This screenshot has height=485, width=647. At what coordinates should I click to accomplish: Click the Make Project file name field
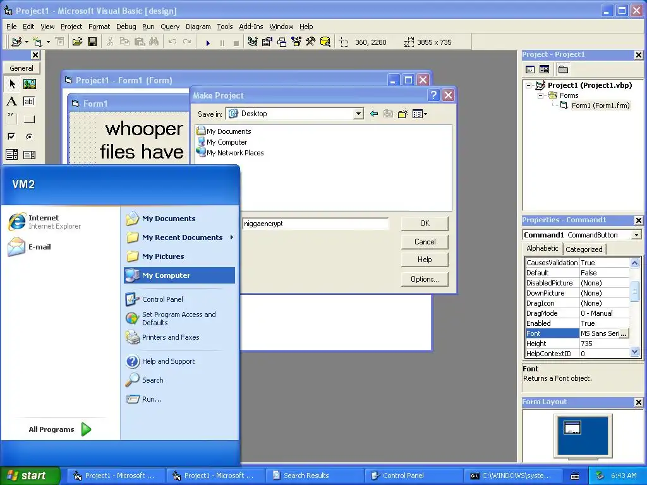point(315,224)
